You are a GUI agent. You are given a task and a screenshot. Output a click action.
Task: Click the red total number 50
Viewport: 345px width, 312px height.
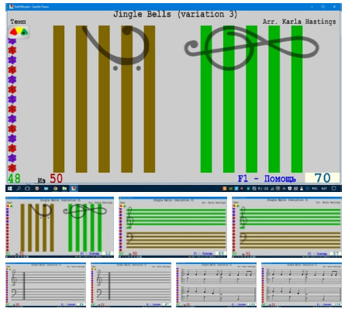click(56, 178)
